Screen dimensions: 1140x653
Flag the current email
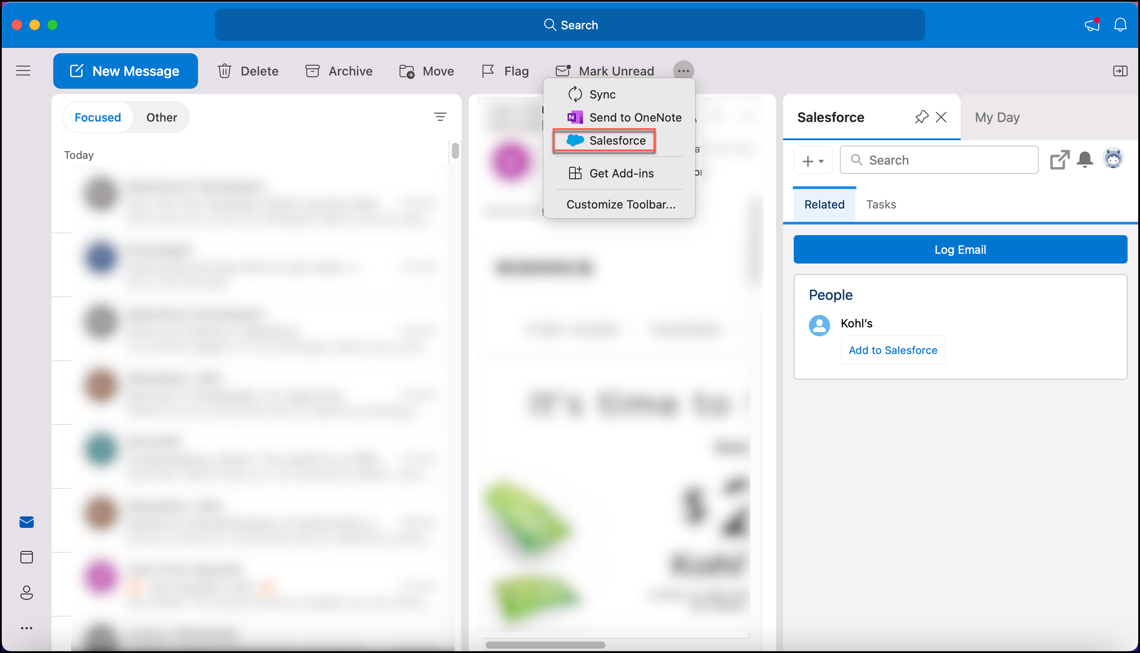pos(505,71)
